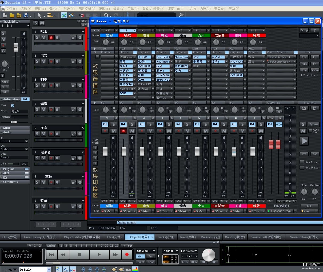Open the load audio file toolbar icon
The image size is (323, 272).
pyautogui.click(x=18, y=15)
